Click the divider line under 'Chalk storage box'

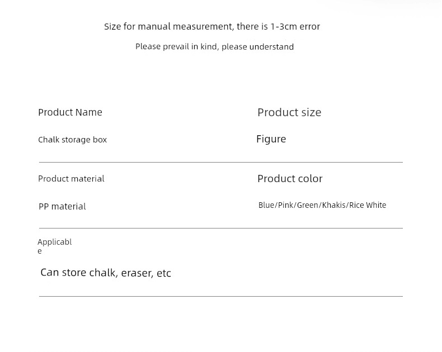(220, 162)
